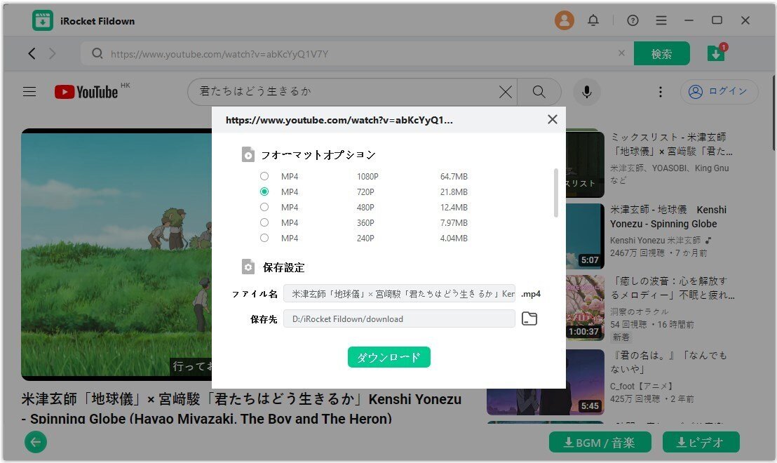777x463 pixels.
Task: Open the help question mark icon
Action: coord(633,20)
